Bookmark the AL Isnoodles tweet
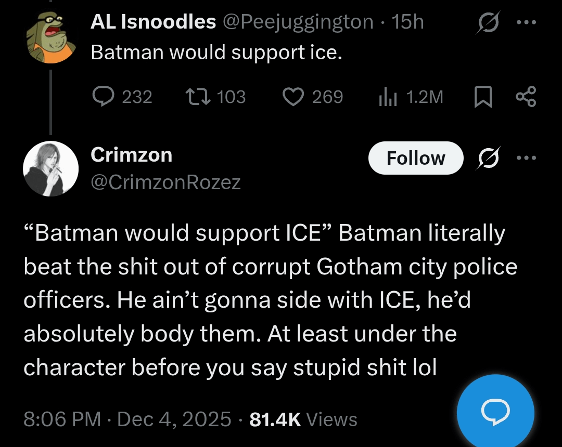 pyautogui.click(x=483, y=97)
